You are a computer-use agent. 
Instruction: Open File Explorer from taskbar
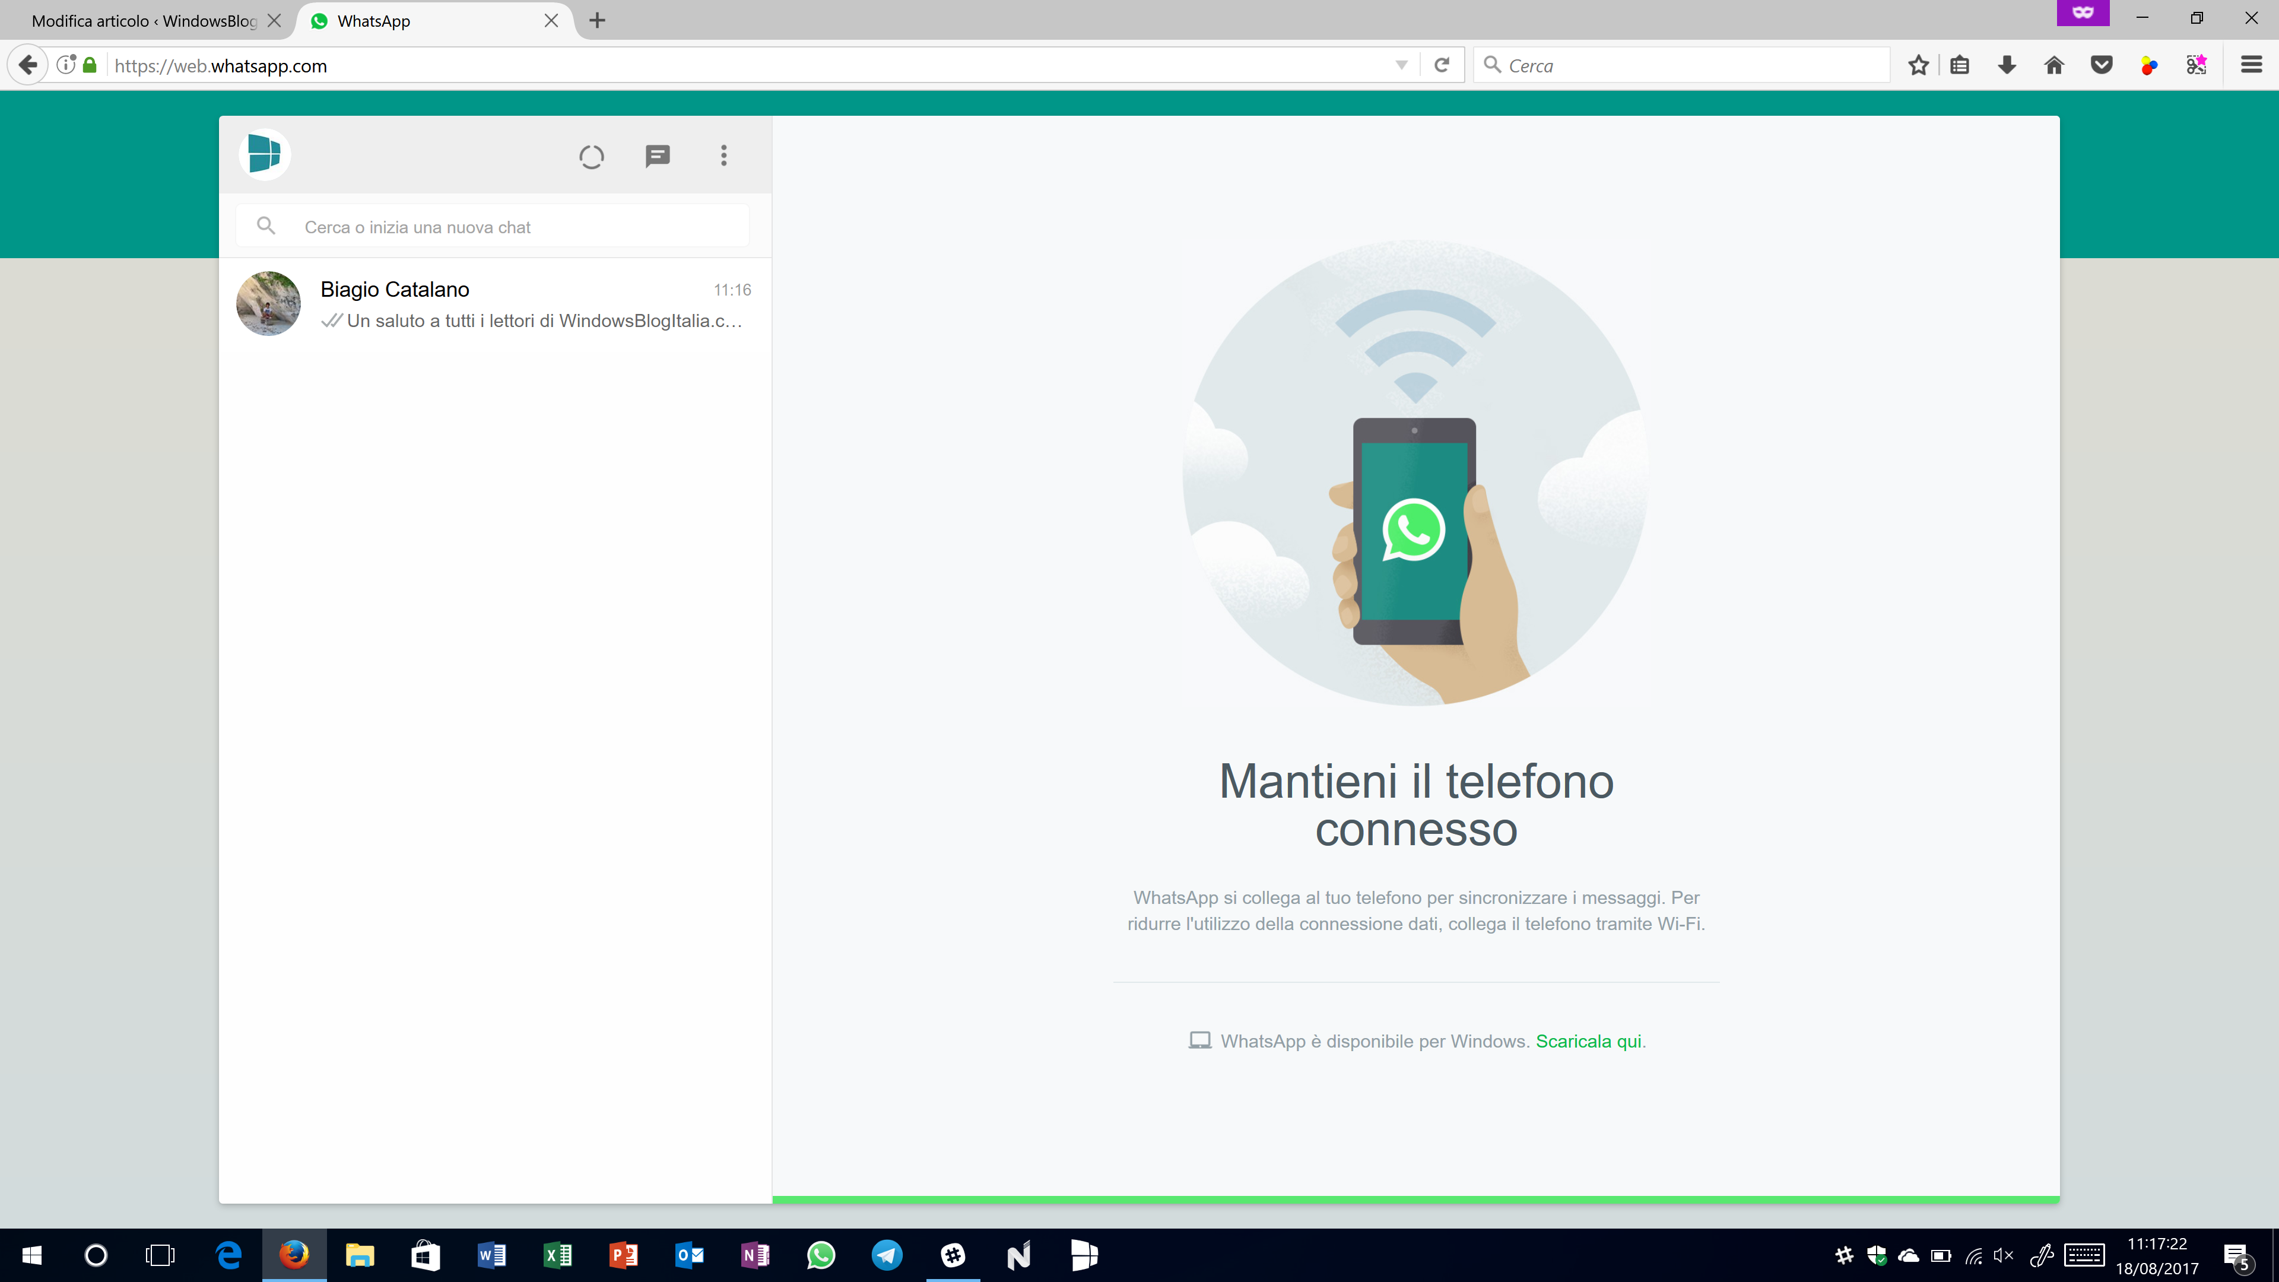pos(359,1255)
